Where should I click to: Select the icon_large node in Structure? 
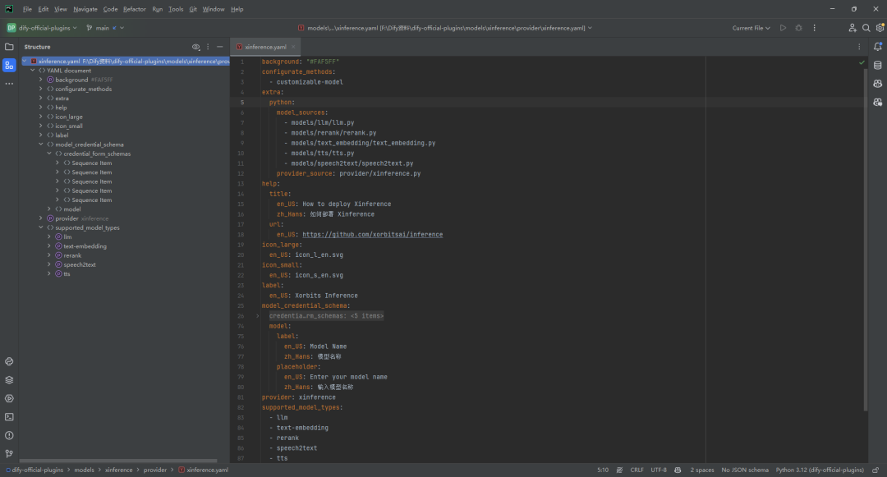tap(68, 117)
